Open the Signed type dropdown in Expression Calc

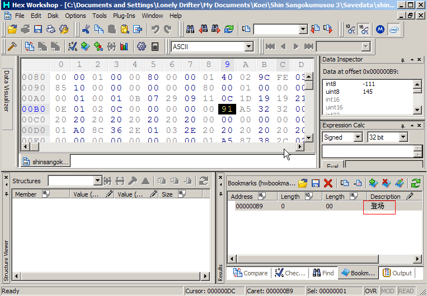(358, 137)
